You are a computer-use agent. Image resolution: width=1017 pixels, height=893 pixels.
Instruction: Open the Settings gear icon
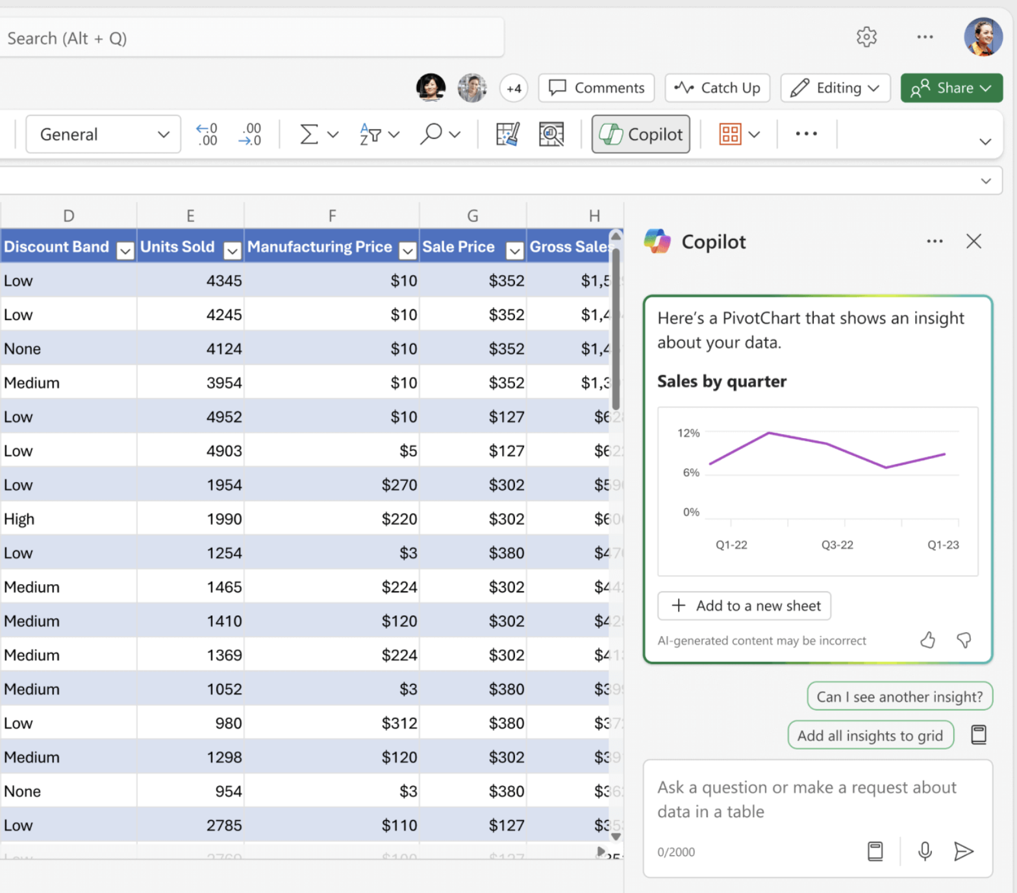tap(866, 37)
